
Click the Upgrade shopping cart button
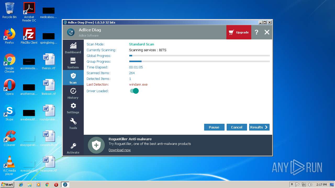(239, 32)
